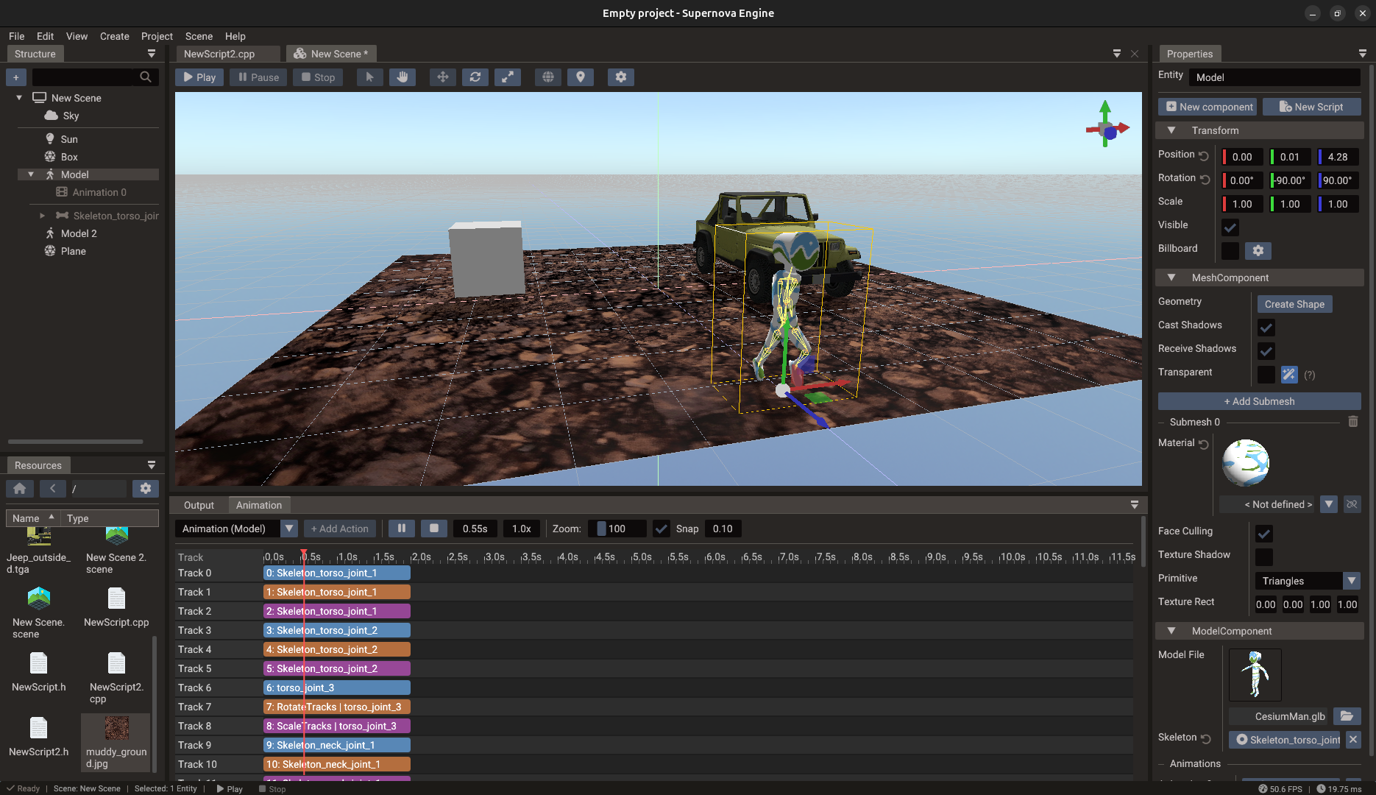The image size is (1376, 795).
Task: Disable Cast Shadows in MeshComponent
Action: 1266,328
